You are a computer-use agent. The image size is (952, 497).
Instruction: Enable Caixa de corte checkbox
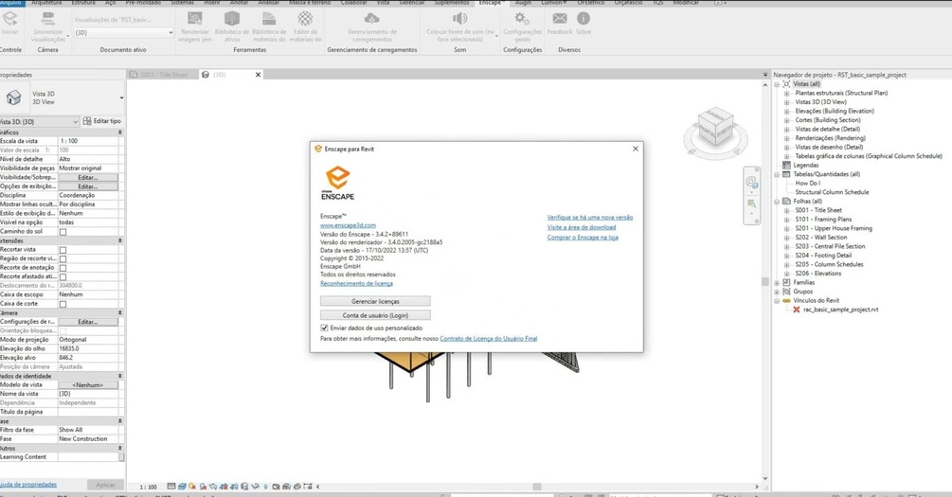coord(63,304)
